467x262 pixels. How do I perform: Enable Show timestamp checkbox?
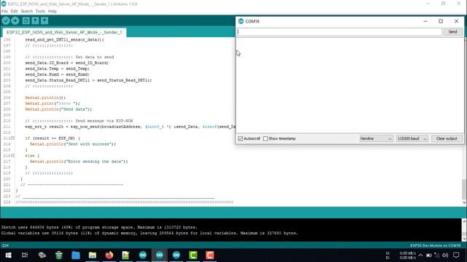266,139
